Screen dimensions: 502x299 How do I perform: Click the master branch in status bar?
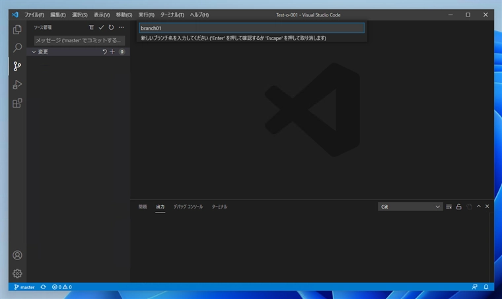[x=24, y=287]
